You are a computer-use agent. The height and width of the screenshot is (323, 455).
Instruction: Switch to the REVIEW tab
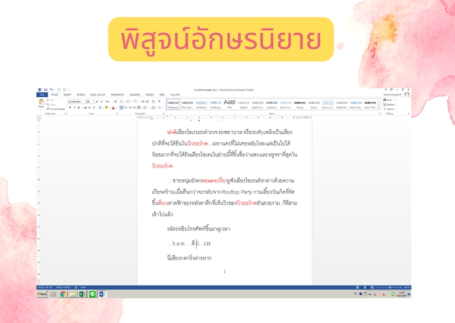150,95
